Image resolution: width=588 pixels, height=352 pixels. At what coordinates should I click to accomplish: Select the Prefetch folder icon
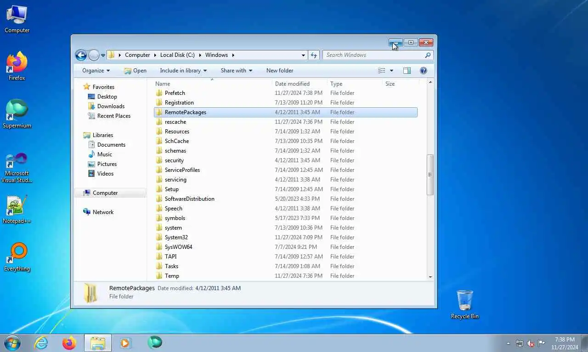pos(159,93)
